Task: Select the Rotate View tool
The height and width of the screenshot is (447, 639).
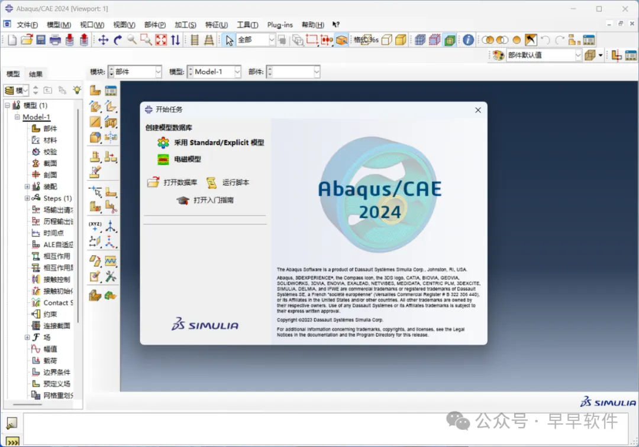Action: (x=118, y=40)
